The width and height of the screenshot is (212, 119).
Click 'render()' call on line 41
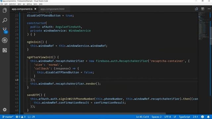point(93,84)
